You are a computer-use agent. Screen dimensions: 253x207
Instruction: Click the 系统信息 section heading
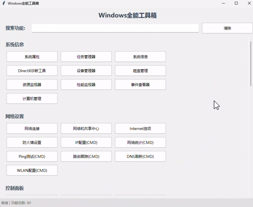[15, 44]
